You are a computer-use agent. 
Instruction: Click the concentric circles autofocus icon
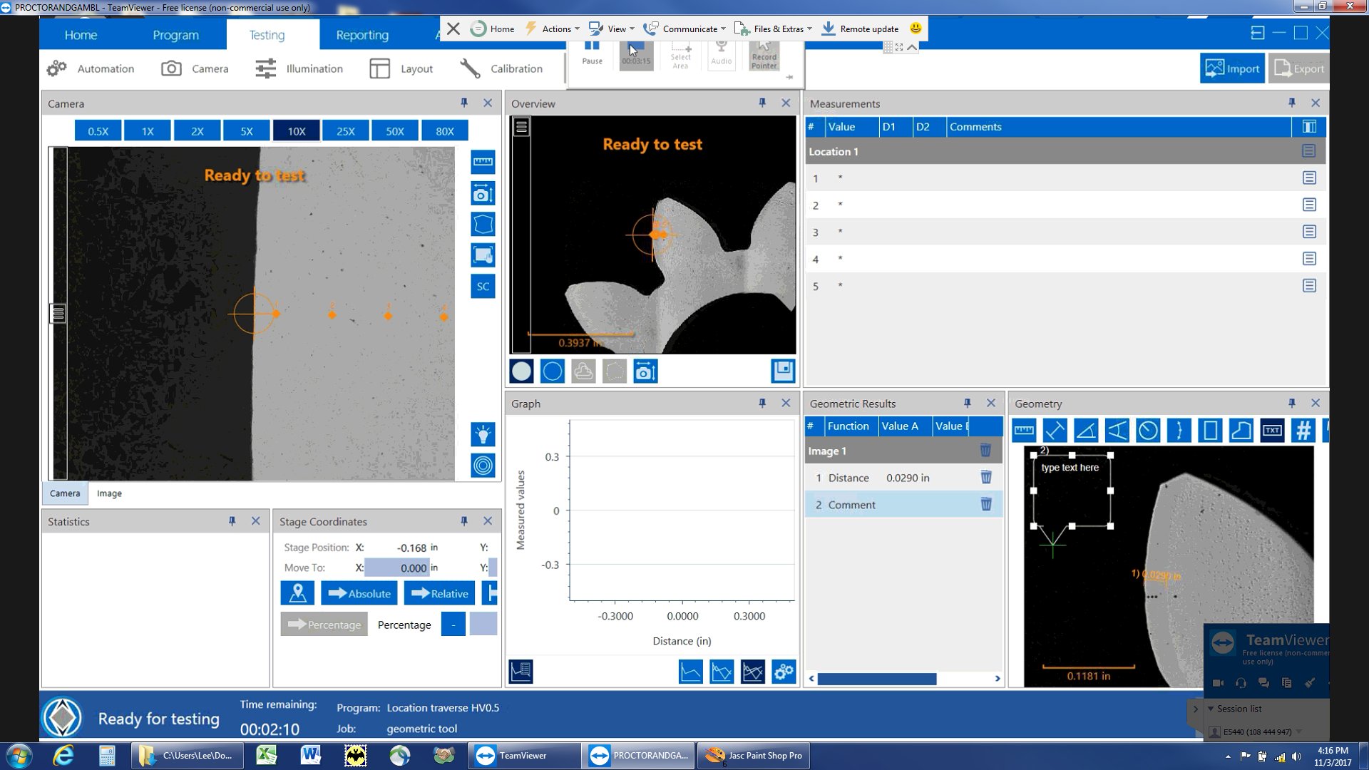[483, 466]
